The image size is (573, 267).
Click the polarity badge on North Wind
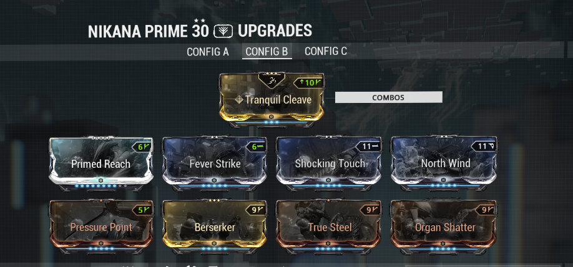(x=484, y=147)
